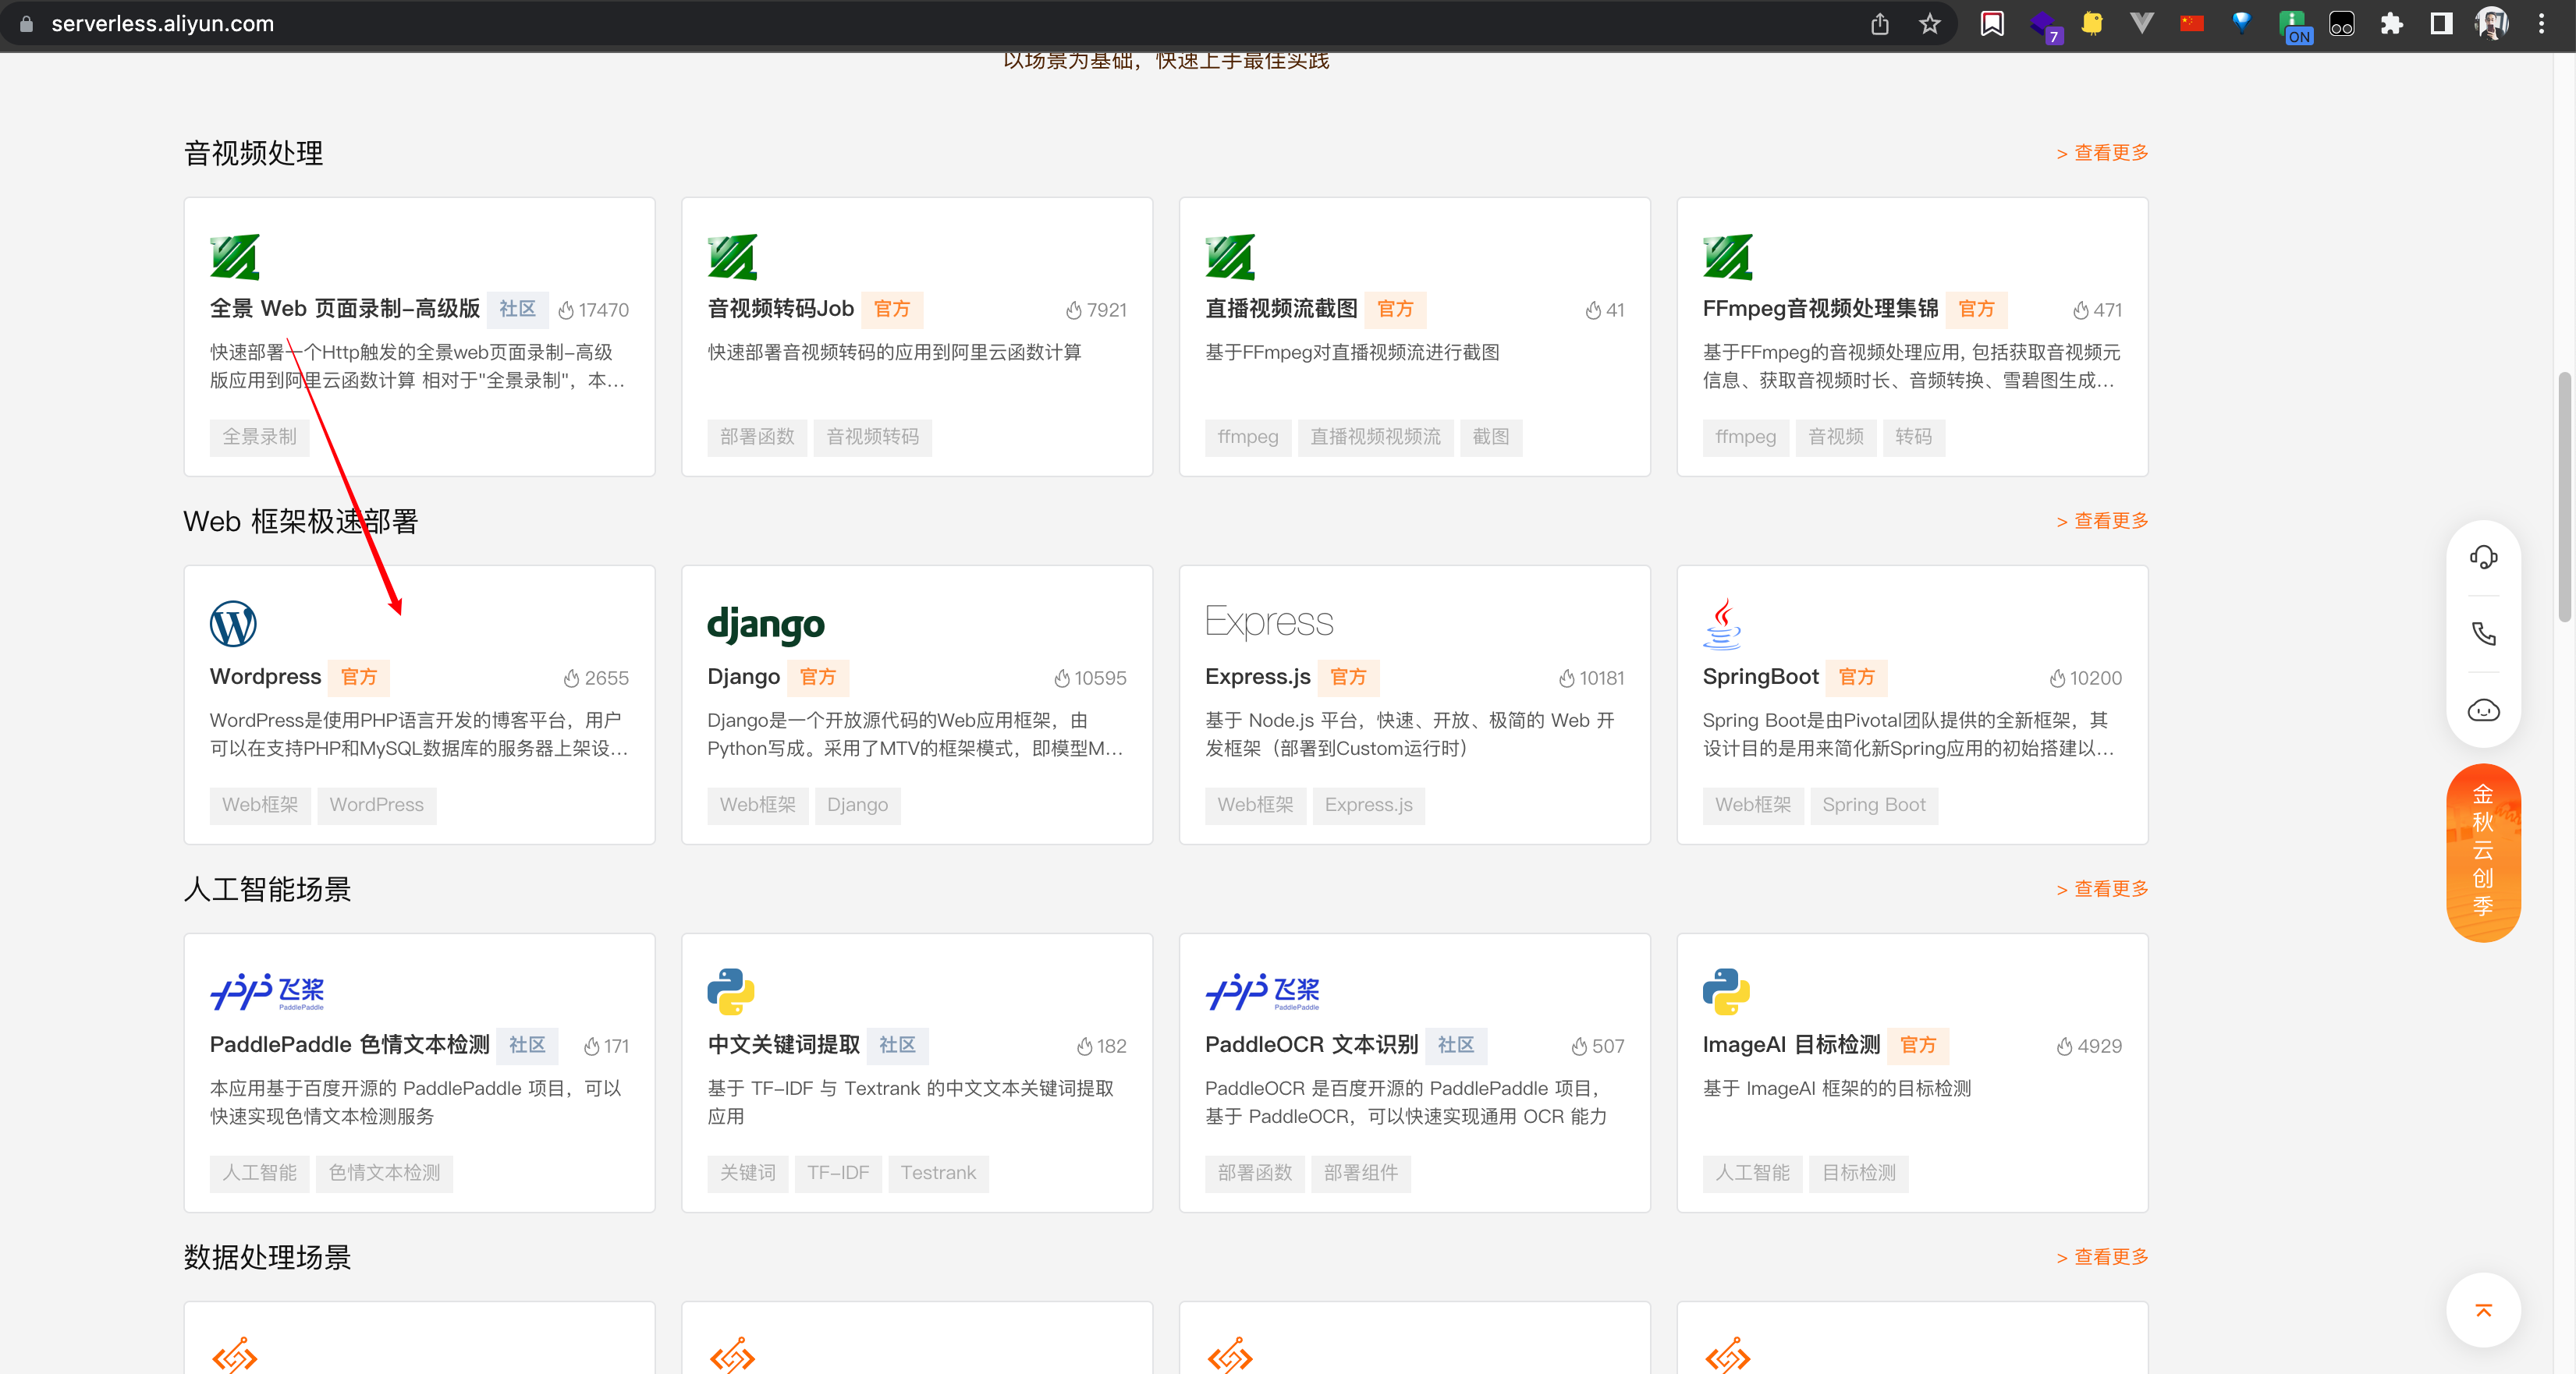
Task: Click the 截图 tag
Action: 1490,437
